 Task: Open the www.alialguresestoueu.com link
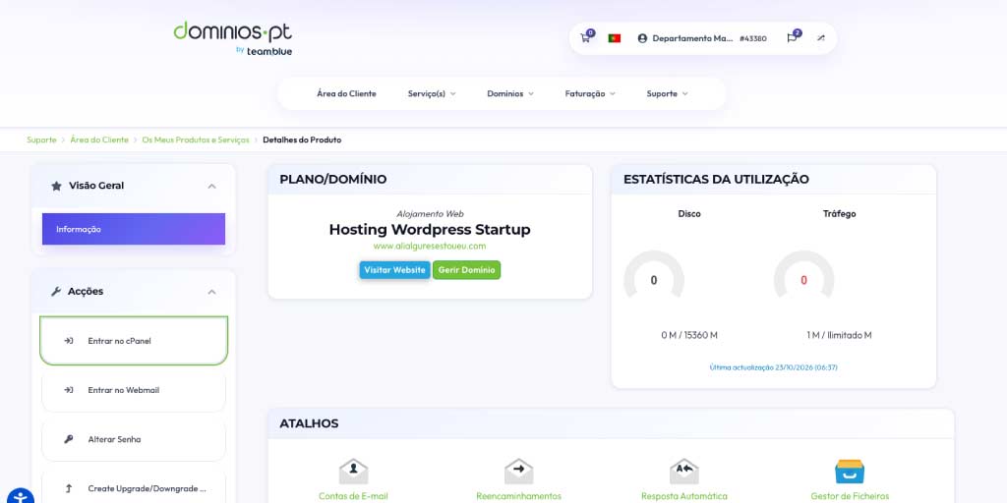pos(430,246)
